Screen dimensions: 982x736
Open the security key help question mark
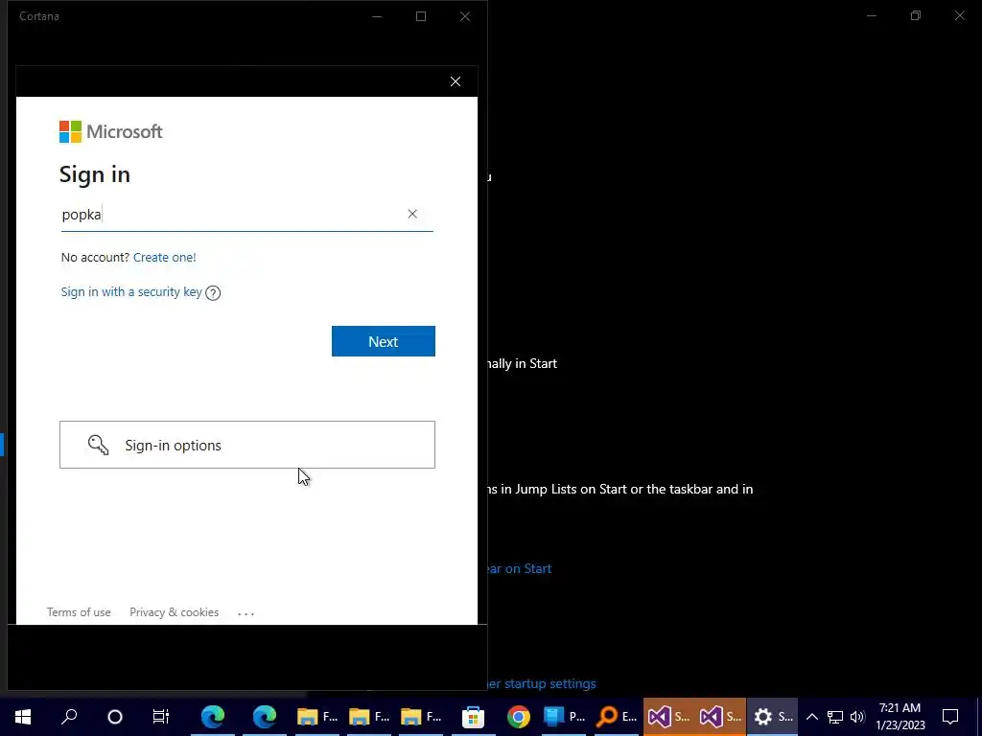[x=213, y=293]
